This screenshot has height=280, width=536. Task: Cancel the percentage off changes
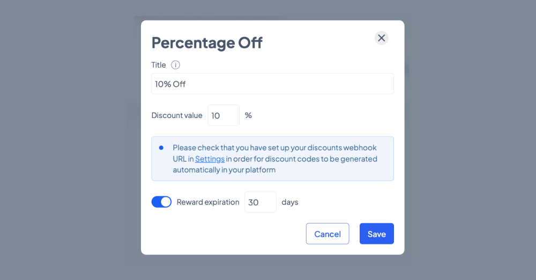click(x=327, y=234)
